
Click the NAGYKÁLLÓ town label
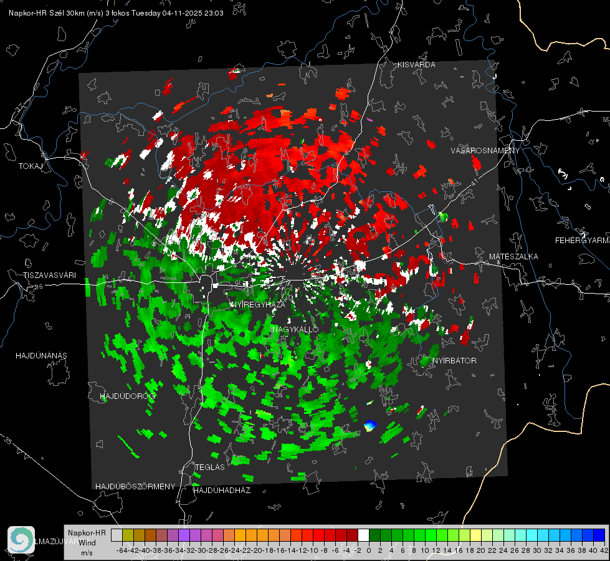[x=296, y=329]
